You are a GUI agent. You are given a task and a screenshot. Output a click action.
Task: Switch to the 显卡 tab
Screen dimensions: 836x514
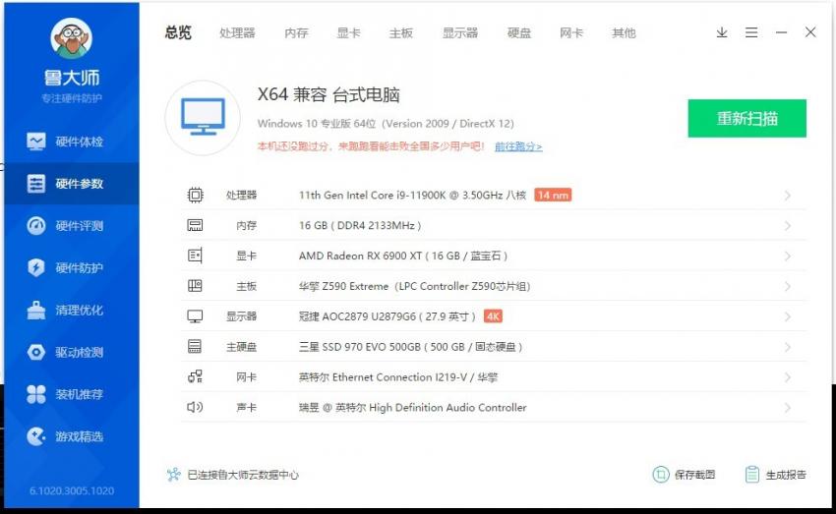click(349, 33)
